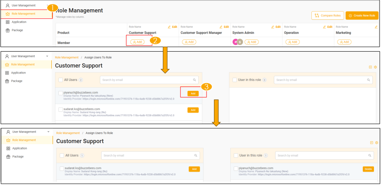Add piyanuch@buzzebees.com to the role

193,94
